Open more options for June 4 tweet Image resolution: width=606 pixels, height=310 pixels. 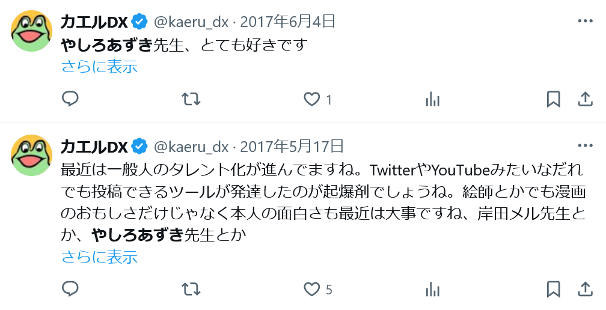[x=585, y=21]
